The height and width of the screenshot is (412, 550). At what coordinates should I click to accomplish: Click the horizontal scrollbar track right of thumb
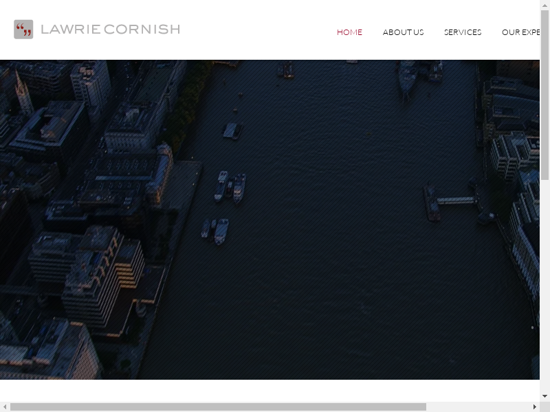(x=481, y=407)
